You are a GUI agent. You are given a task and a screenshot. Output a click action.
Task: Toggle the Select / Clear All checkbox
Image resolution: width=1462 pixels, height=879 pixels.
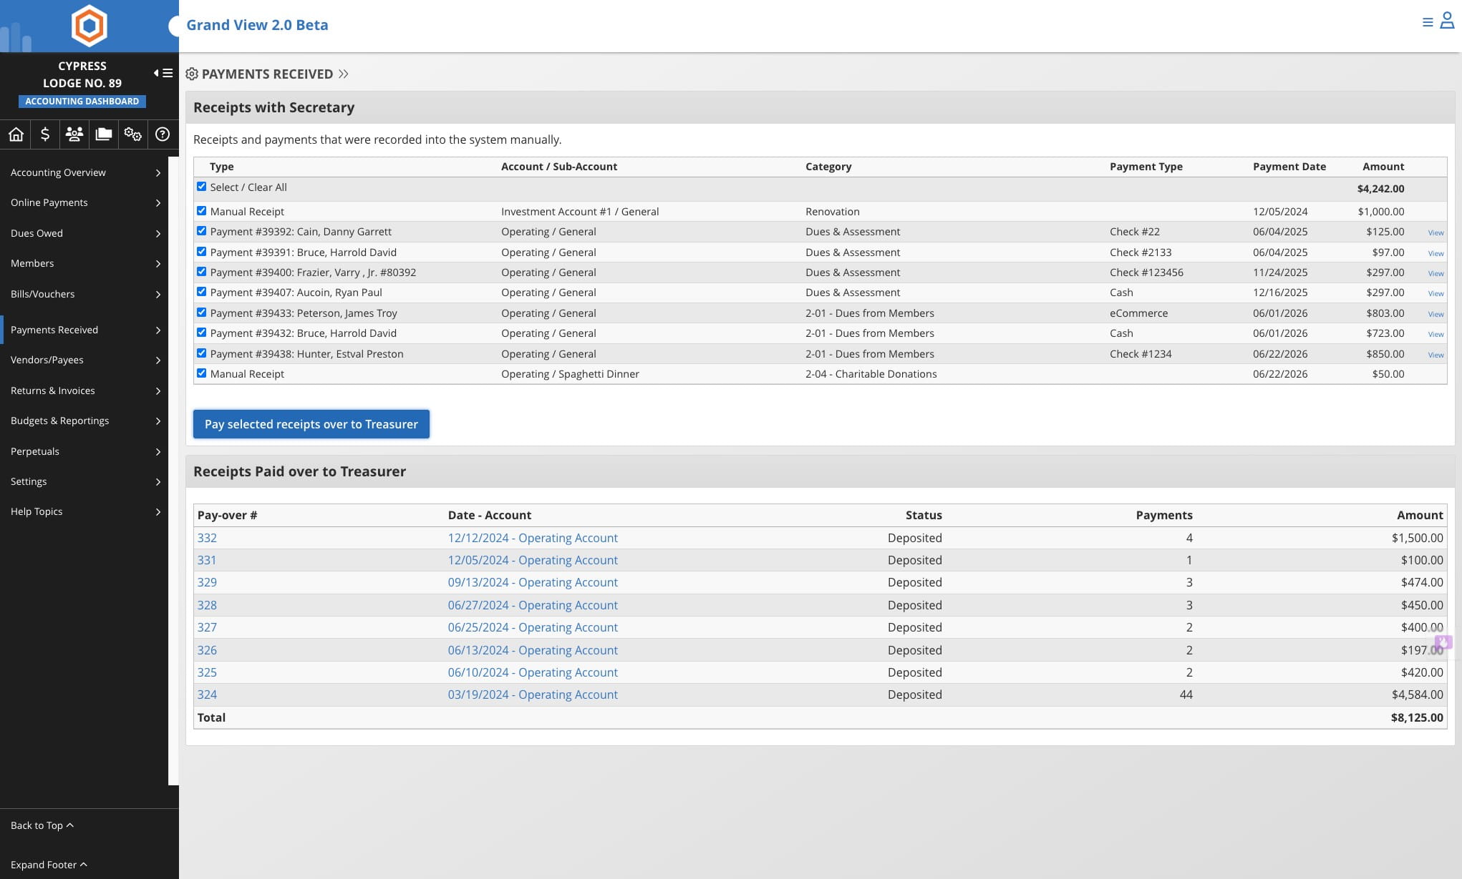[202, 187]
